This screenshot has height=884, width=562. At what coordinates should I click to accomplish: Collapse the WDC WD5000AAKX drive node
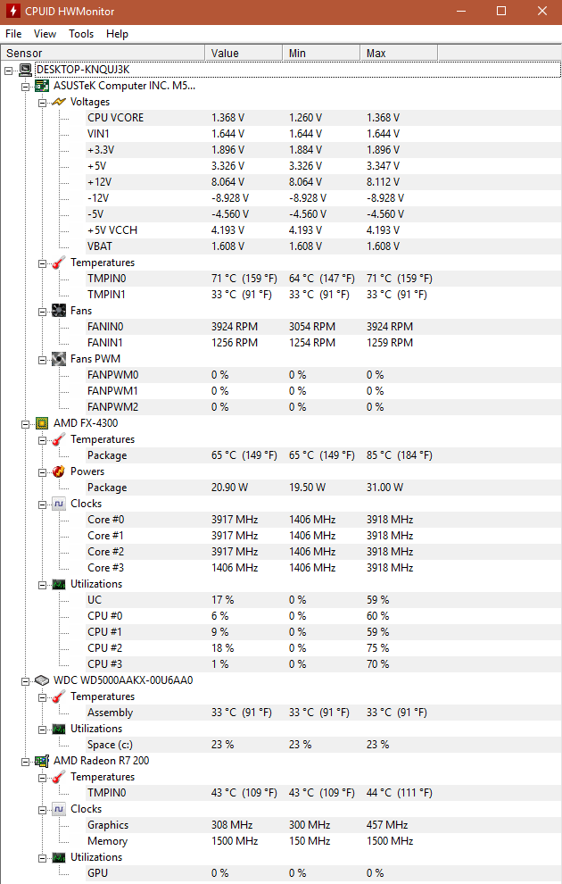tap(25, 681)
